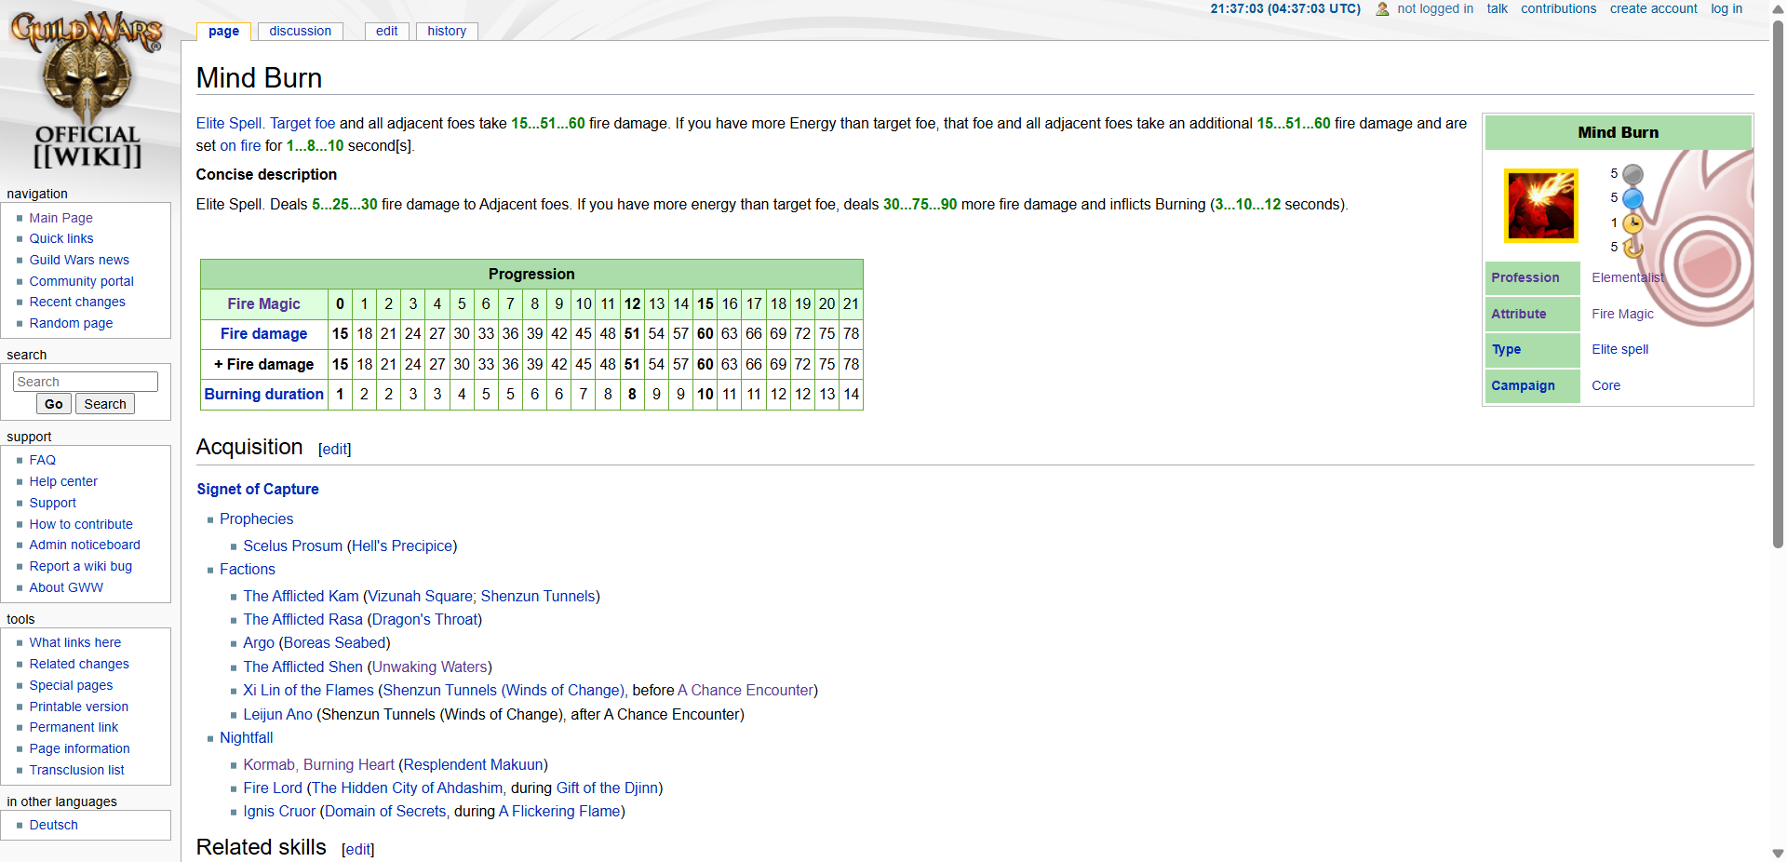Viewport: 1787px width, 862px height.
Task: Open Prophecies campaign link
Action: pyautogui.click(x=256, y=519)
